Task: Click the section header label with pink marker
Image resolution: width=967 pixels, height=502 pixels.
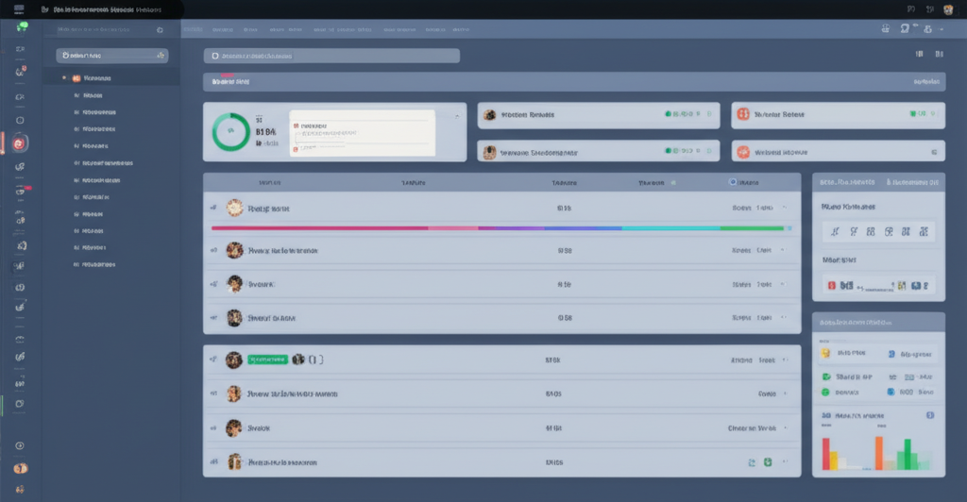Action: pyautogui.click(x=230, y=81)
